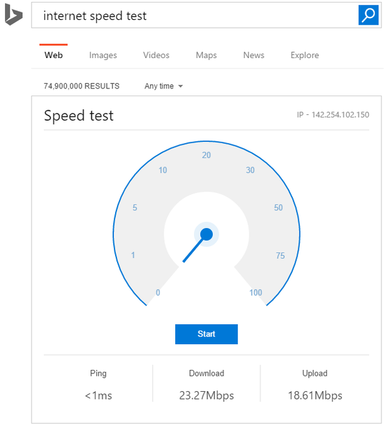
Task: Select the Web tab
Action: click(54, 56)
